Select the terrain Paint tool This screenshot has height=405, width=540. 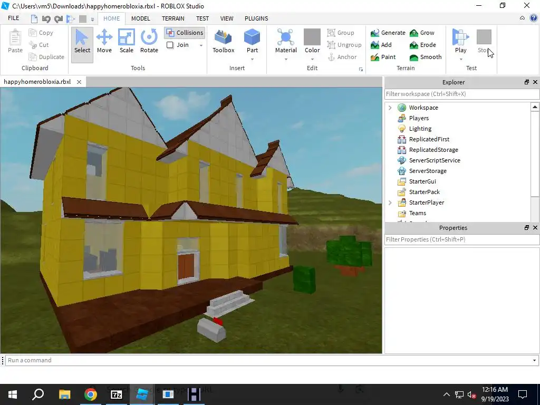383,57
